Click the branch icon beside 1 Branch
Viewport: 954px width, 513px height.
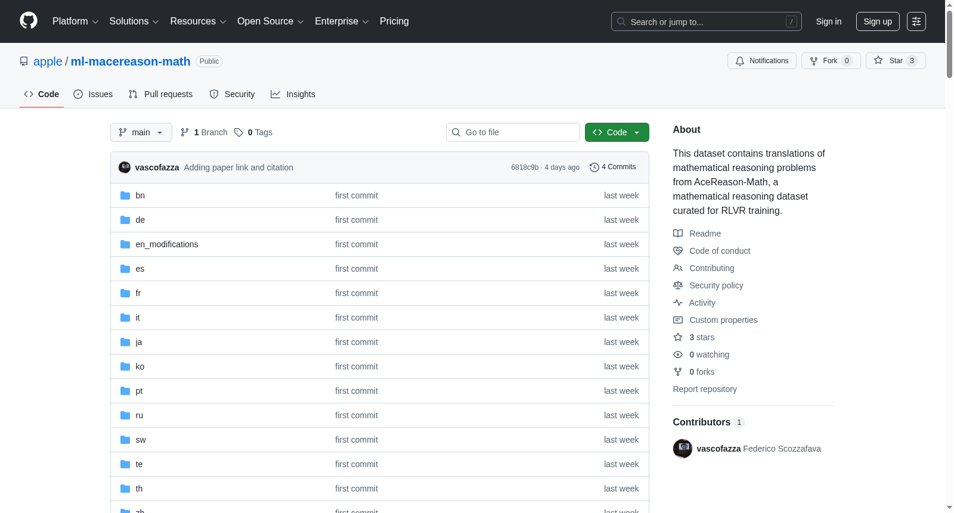[x=185, y=132]
